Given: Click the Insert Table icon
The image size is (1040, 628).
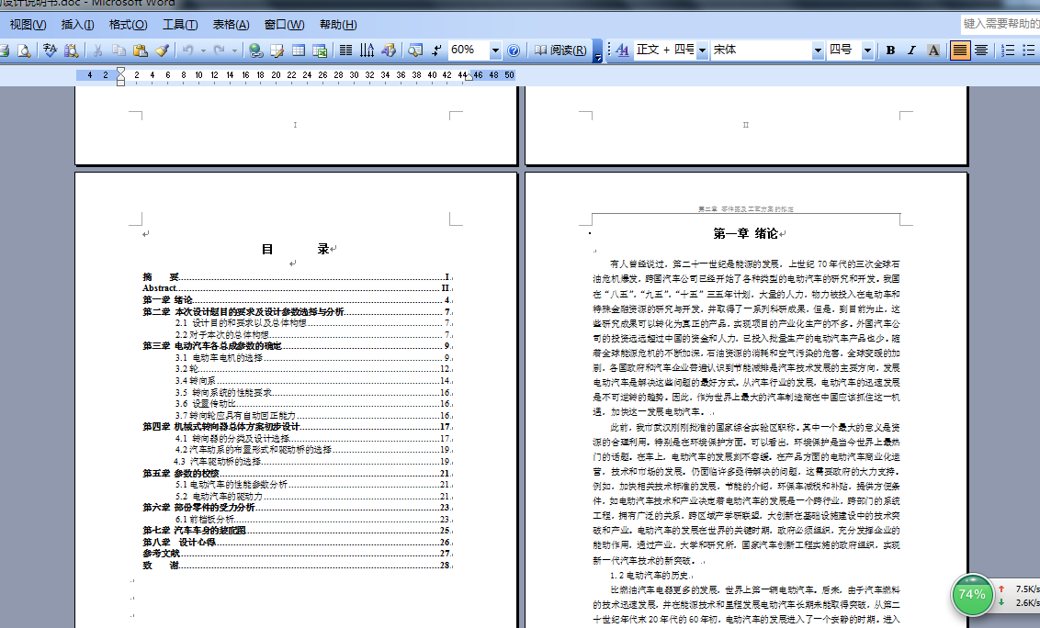Looking at the screenshot, I should coord(299,50).
